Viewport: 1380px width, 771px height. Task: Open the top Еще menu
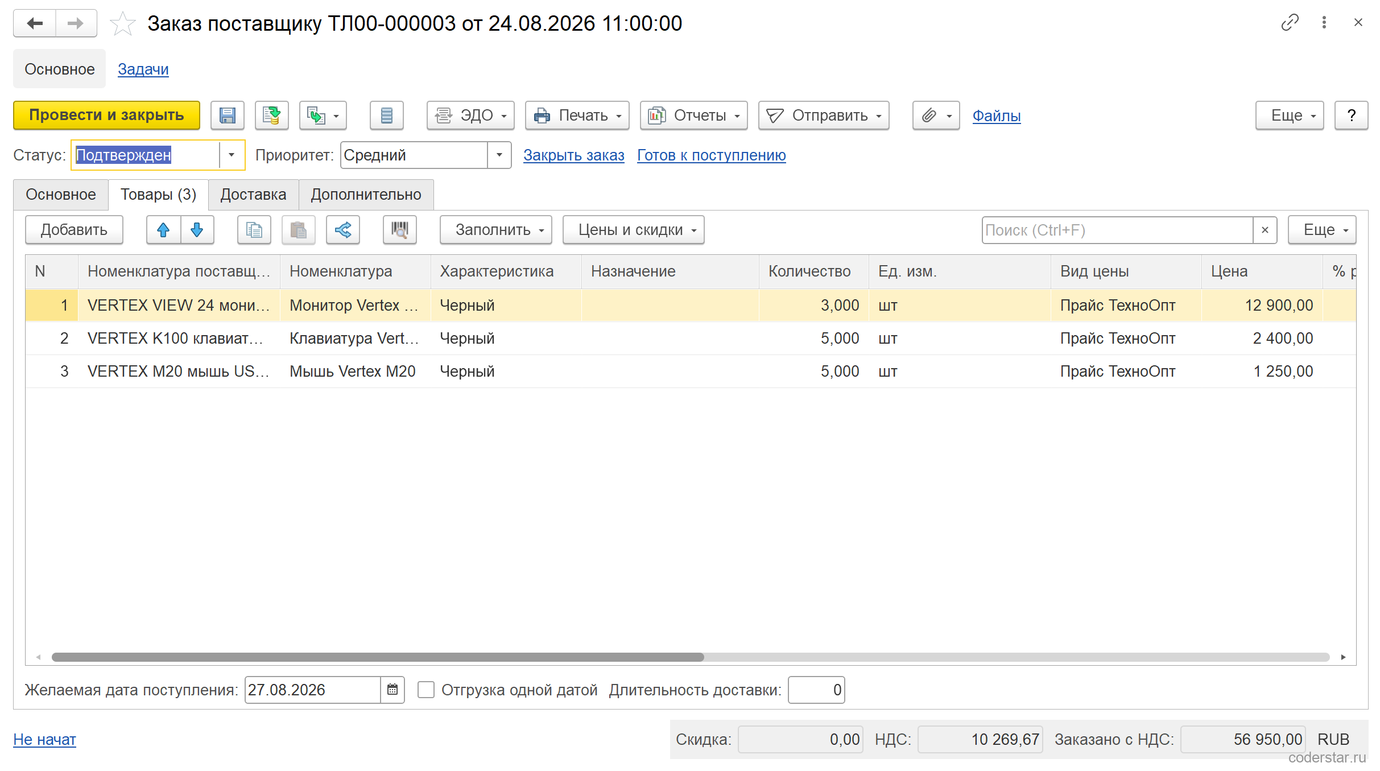coord(1290,116)
